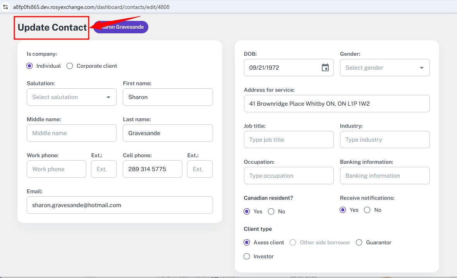Click the Middle name input field
The height and width of the screenshot is (278, 457).
72,133
